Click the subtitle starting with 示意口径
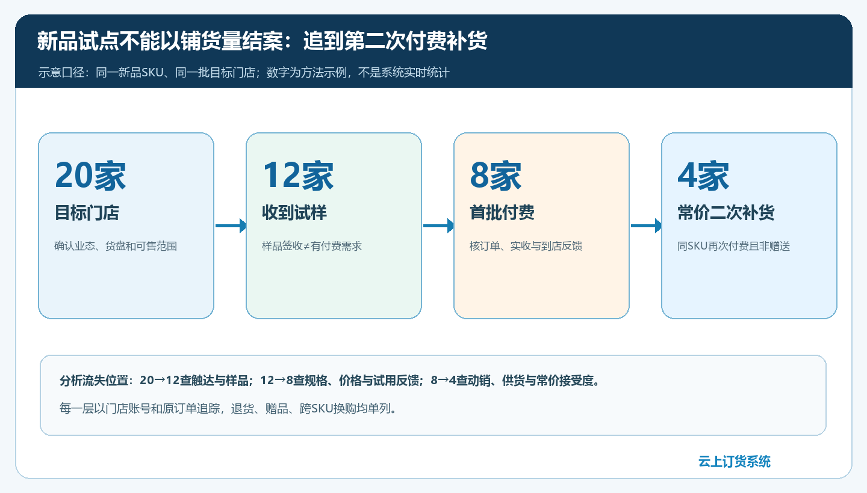This screenshot has height=493, width=867. (244, 73)
